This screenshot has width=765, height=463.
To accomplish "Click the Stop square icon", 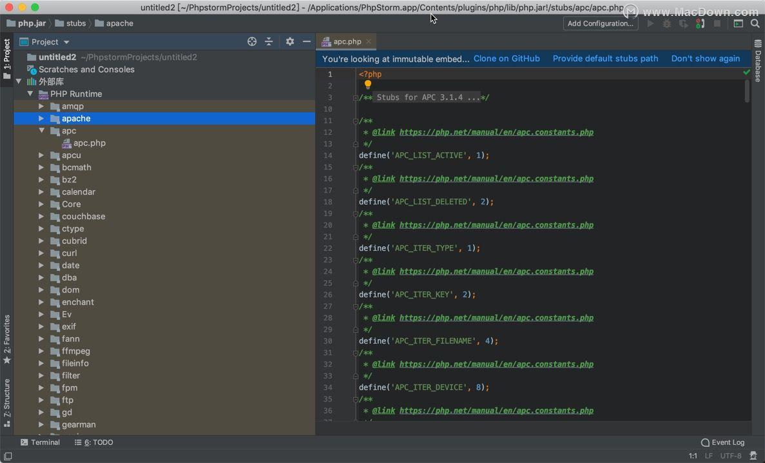I will pyautogui.click(x=717, y=23).
